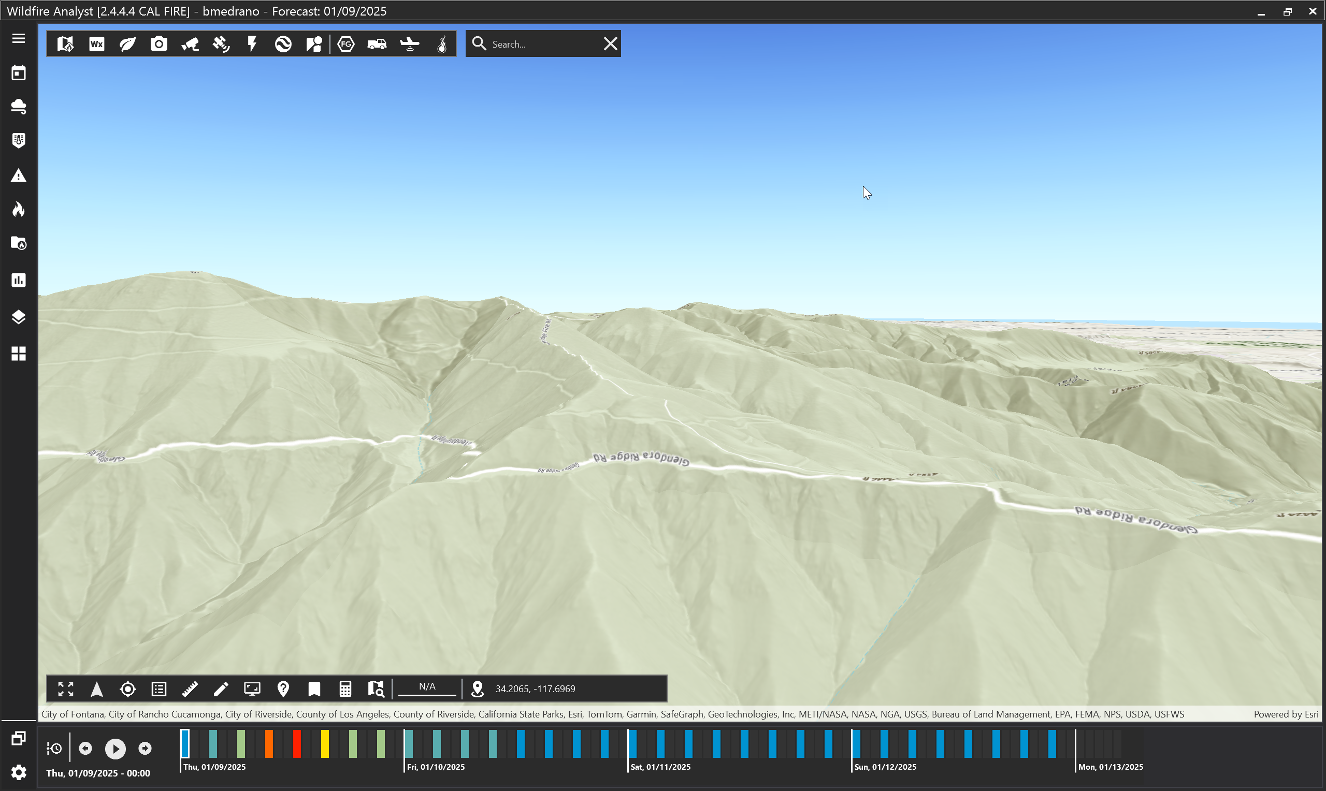Viewport: 1326px width, 791px height.
Task: Click the red timeline bar on Thursday
Action: tap(296, 743)
